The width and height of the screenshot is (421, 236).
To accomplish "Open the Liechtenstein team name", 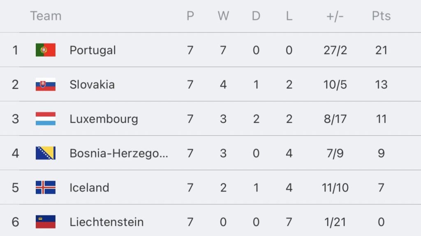I will click(x=106, y=222).
